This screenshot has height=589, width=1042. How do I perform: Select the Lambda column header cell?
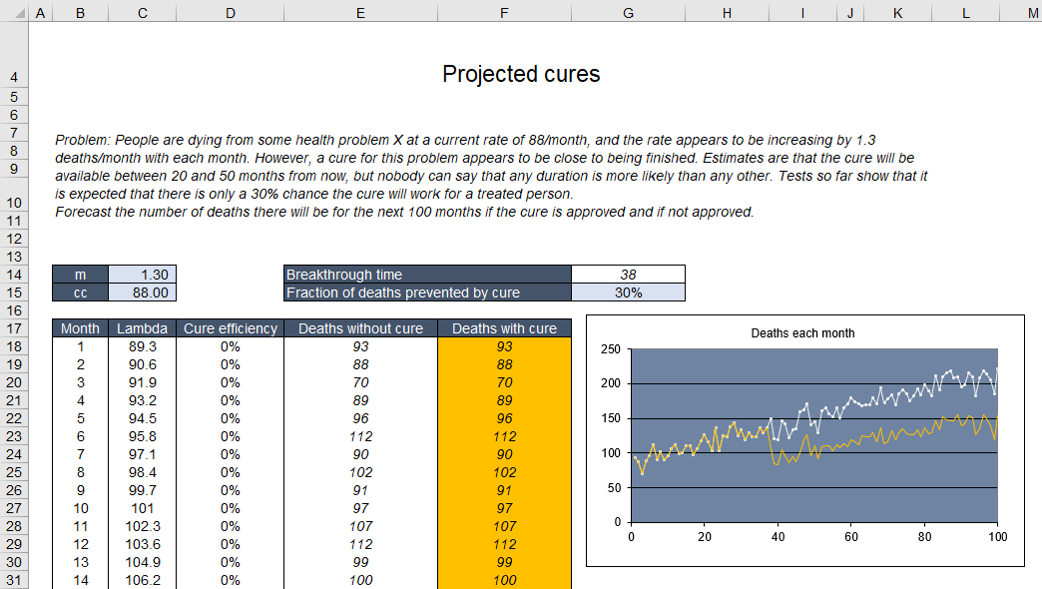click(x=142, y=327)
